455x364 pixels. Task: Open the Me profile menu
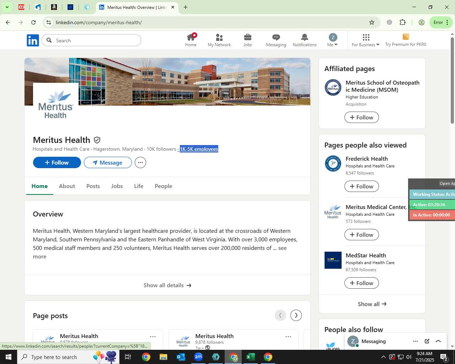pyautogui.click(x=333, y=40)
